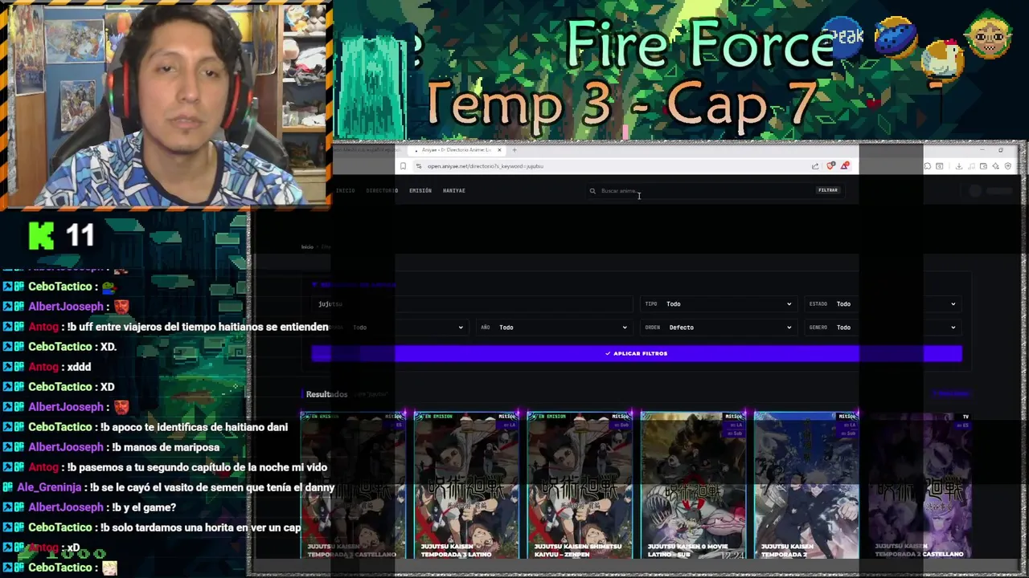Viewport: 1029px width, 578px height.
Task: Click the Resultados heading
Action: click(326, 394)
